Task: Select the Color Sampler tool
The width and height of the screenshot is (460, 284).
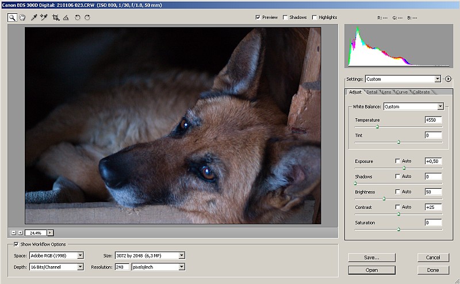Action: [x=44, y=18]
